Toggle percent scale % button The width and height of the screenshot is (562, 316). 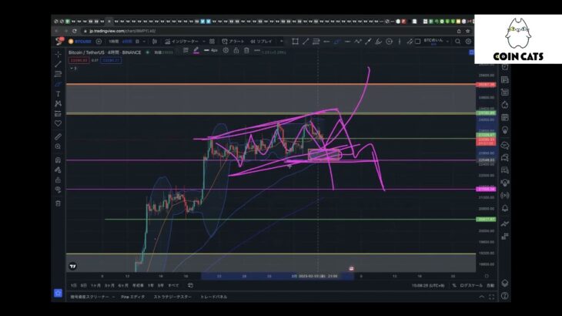point(454,285)
